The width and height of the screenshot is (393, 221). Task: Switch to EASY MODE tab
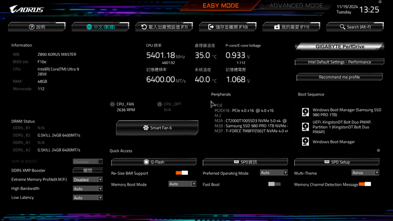tap(221, 6)
